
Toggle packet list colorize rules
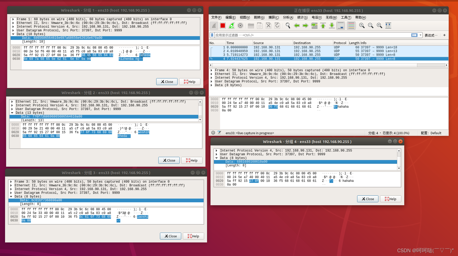(x=351, y=26)
